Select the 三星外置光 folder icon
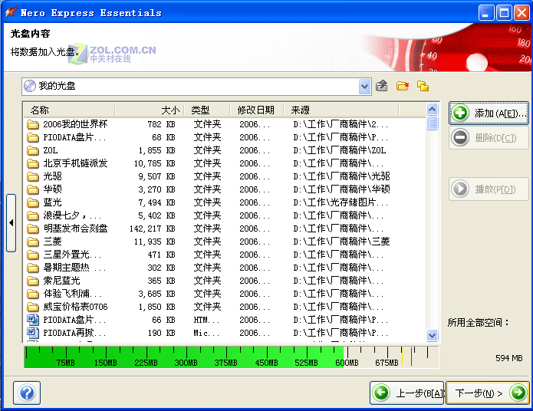 coord(33,255)
